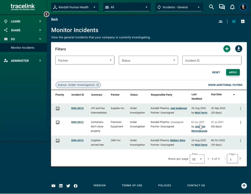Screen dimensions: 251x194
Task: Click the Page number field
Action: tap(232, 159)
